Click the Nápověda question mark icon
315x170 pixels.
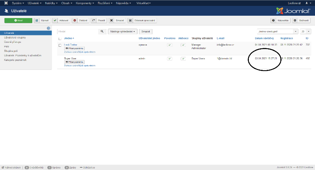click(x=273, y=20)
